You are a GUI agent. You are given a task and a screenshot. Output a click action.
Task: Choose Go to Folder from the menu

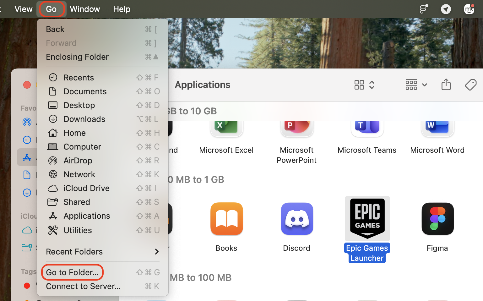(x=72, y=272)
